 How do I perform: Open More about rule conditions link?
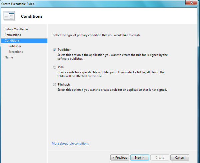pos(70,143)
